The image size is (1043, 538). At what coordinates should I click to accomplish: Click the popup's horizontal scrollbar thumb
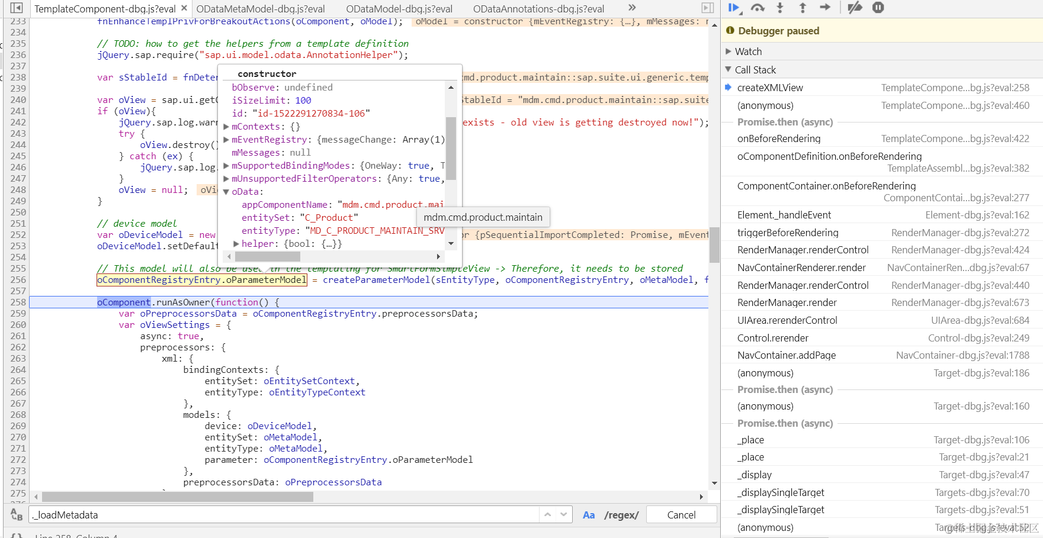click(268, 256)
